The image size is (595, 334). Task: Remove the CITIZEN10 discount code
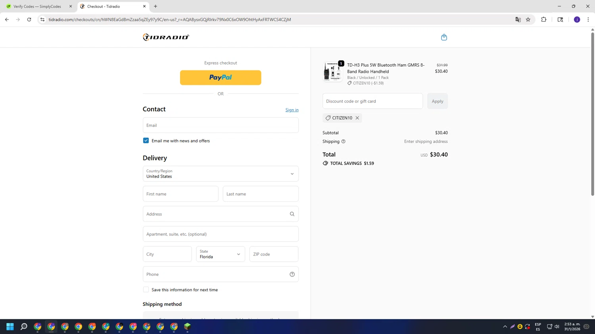click(x=357, y=118)
